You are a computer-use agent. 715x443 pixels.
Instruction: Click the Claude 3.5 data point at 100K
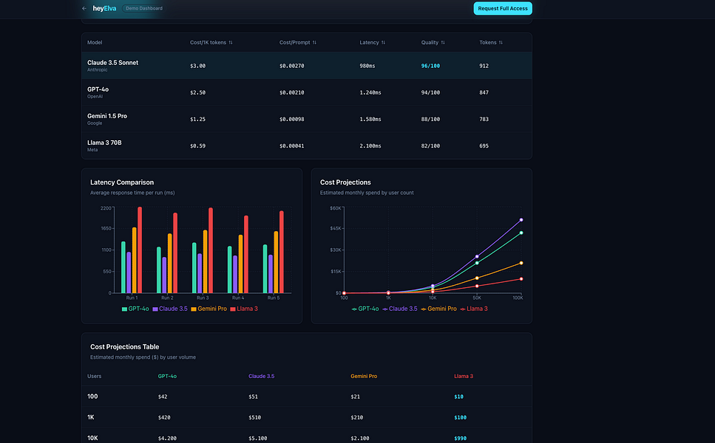pos(521,220)
